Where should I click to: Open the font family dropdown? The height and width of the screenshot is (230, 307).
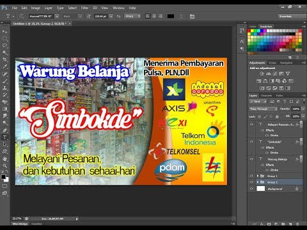(x=57, y=16)
